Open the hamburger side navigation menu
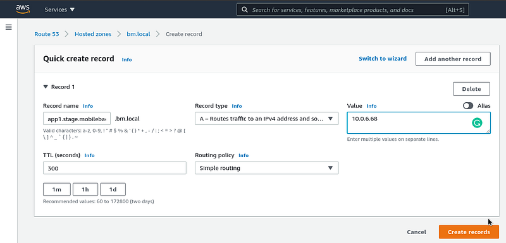Image resolution: width=506 pixels, height=243 pixels. 9,27
